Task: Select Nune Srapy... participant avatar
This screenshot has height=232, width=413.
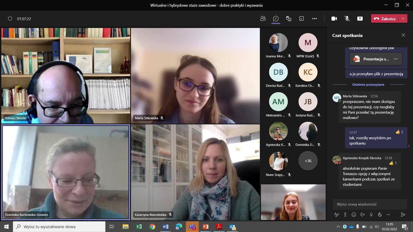Action: [x=278, y=161]
